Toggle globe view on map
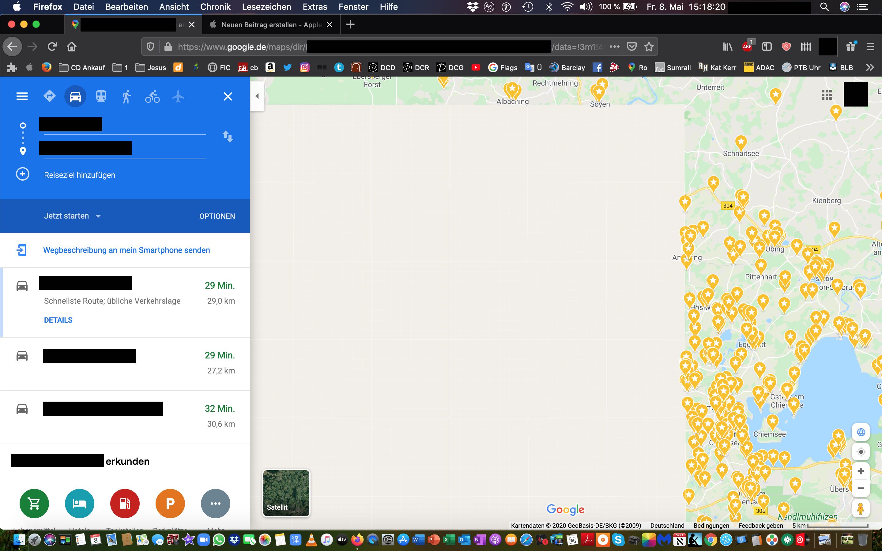882x551 pixels. (861, 432)
